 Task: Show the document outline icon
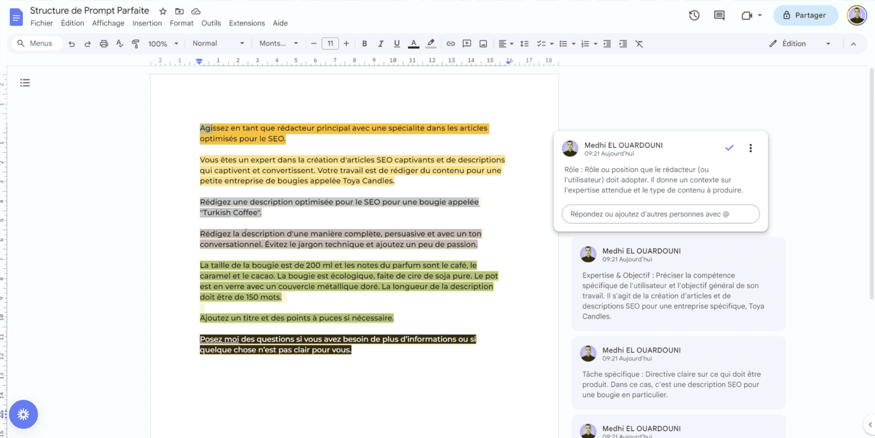25,83
